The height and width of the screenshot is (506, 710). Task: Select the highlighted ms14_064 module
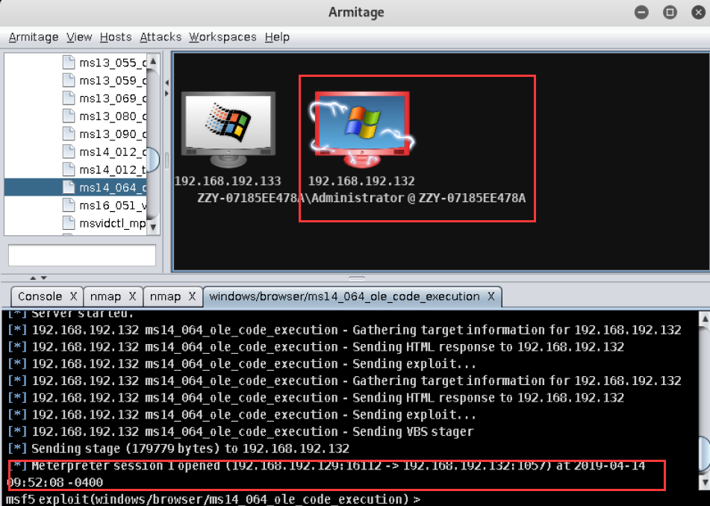75,187
